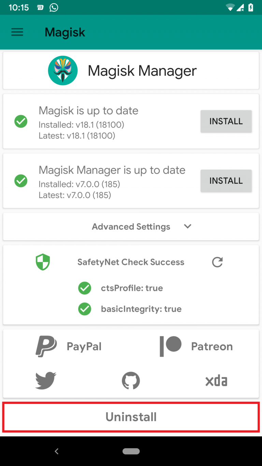Tap the Android back navigation arrow
The width and height of the screenshot is (262, 466).
pos(57,451)
